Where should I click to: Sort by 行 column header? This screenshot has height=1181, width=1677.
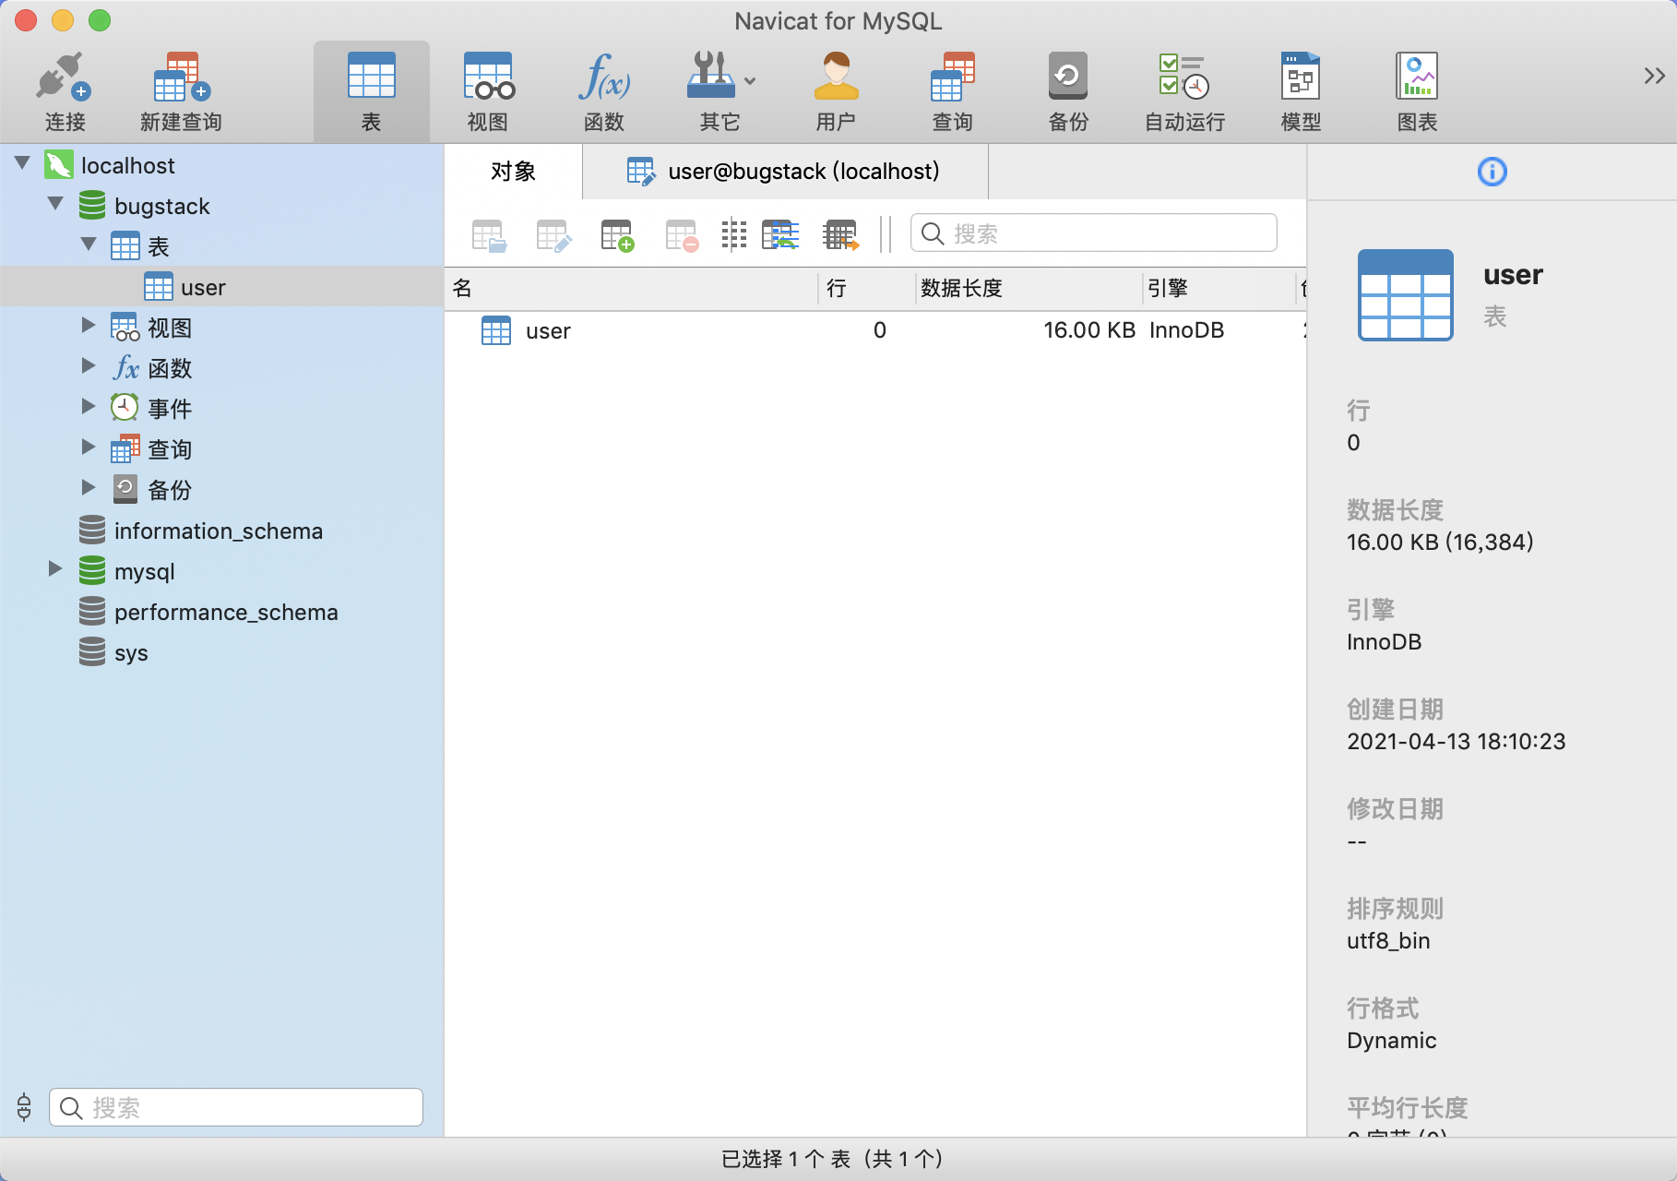pyautogui.click(x=867, y=289)
